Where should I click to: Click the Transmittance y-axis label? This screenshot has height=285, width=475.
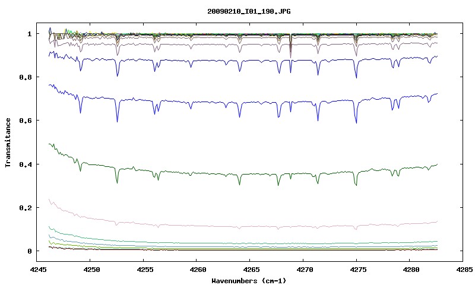(8, 142)
